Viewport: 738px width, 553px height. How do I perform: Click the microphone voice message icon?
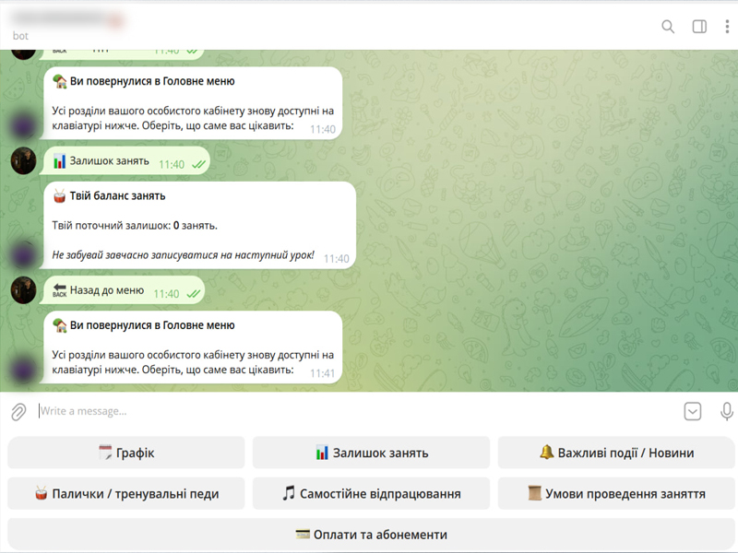(727, 411)
